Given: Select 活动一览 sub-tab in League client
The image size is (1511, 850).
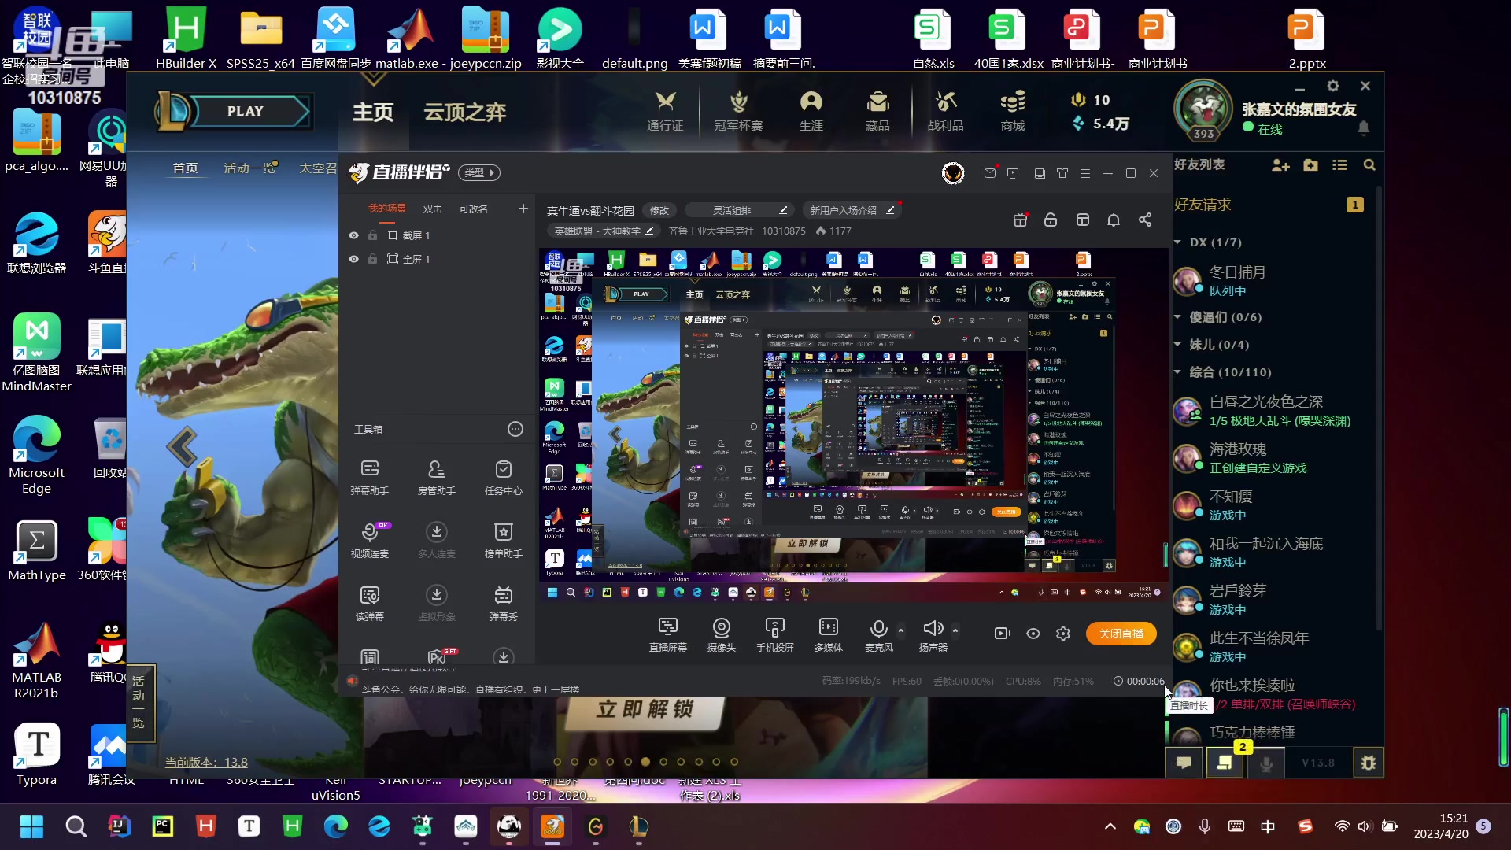Looking at the screenshot, I should click(x=249, y=168).
